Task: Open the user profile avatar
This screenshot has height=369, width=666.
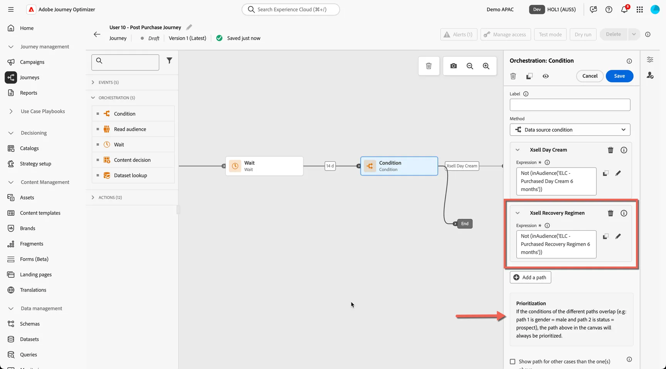Action: [x=655, y=9]
